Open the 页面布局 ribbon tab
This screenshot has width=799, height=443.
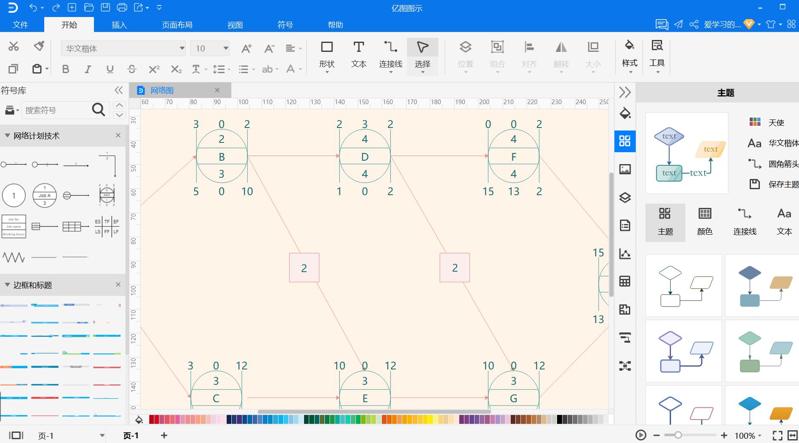(177, 25)
